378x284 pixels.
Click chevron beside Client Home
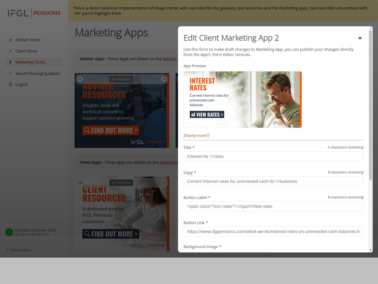[10, 51]
